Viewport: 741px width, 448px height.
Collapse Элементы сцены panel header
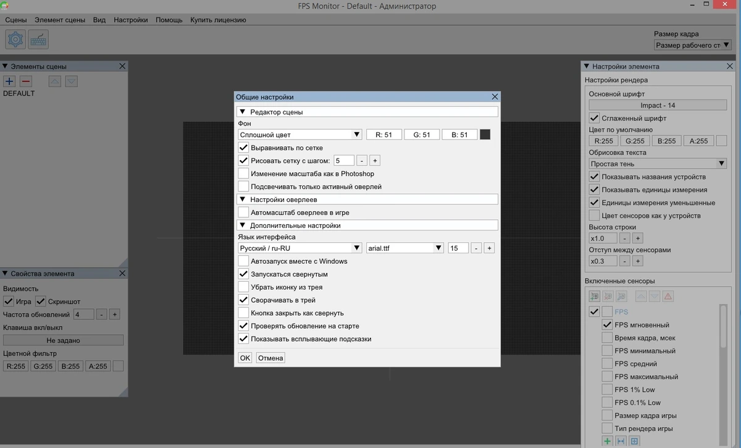(x=5, y=66)
